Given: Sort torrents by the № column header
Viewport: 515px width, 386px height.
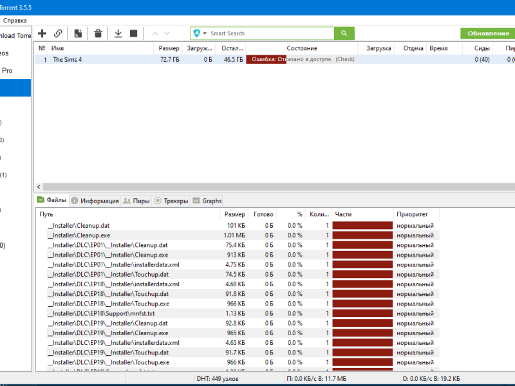Looking at the screenshot, I should click(x=42, y=48).
